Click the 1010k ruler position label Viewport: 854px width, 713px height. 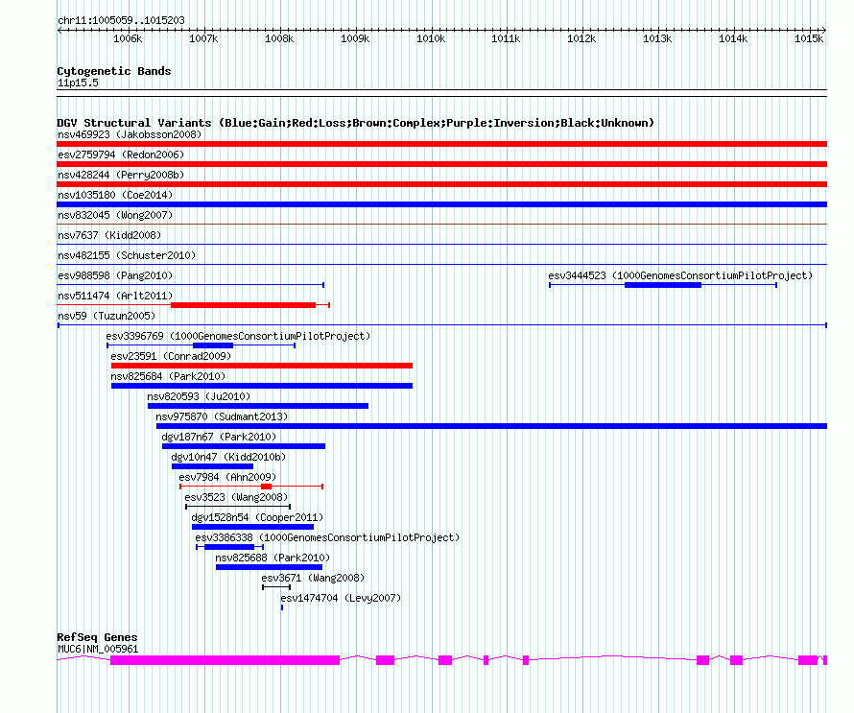431,38
